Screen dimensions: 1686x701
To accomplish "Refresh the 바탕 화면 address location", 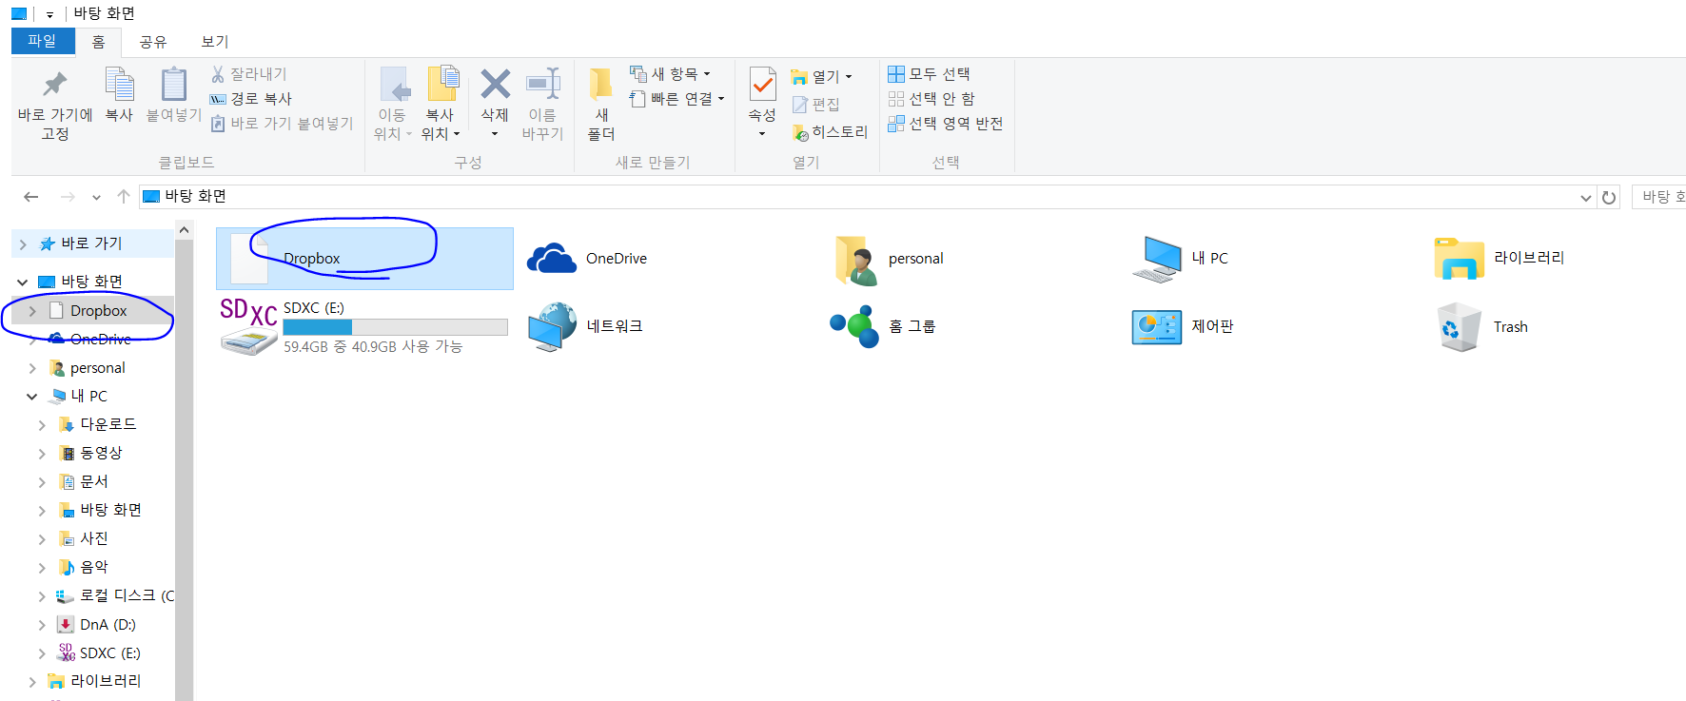I will (1609, 198).
